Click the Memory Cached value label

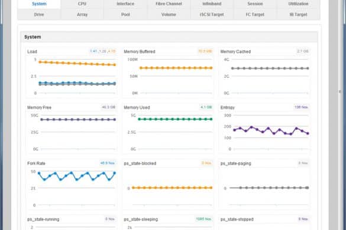303,51
